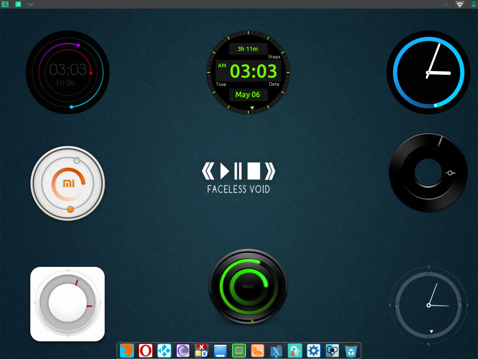478x359 pixels.
Task: Open the software updater gear with red arrow
Action: (x=295, y=350)
